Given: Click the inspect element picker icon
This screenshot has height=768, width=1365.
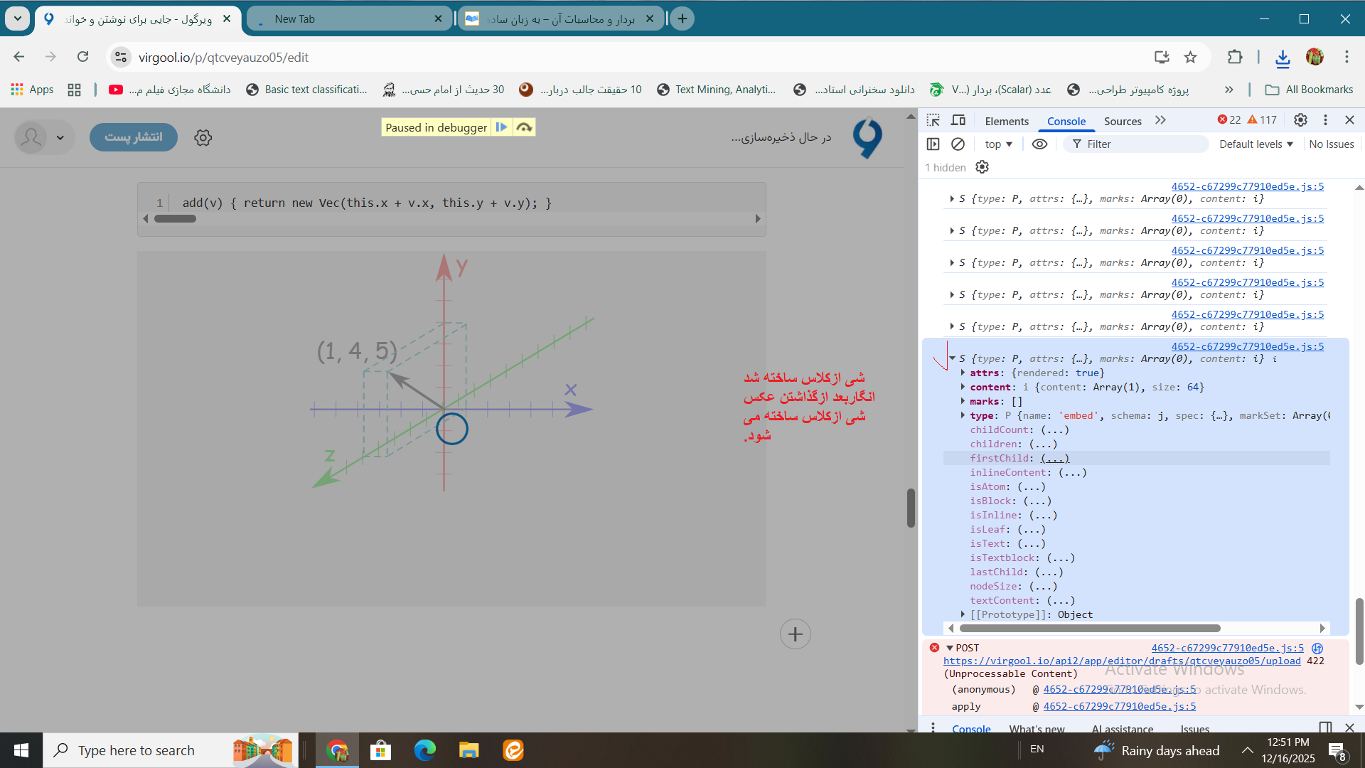Looking at the screenshot, I should 933,120.
